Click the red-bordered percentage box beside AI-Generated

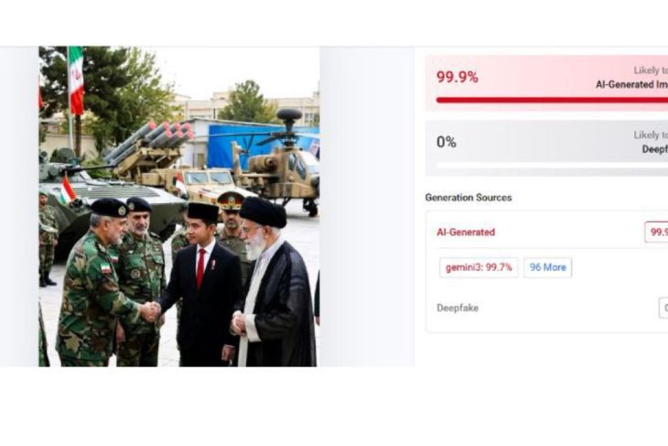click(x=656, y=232)
